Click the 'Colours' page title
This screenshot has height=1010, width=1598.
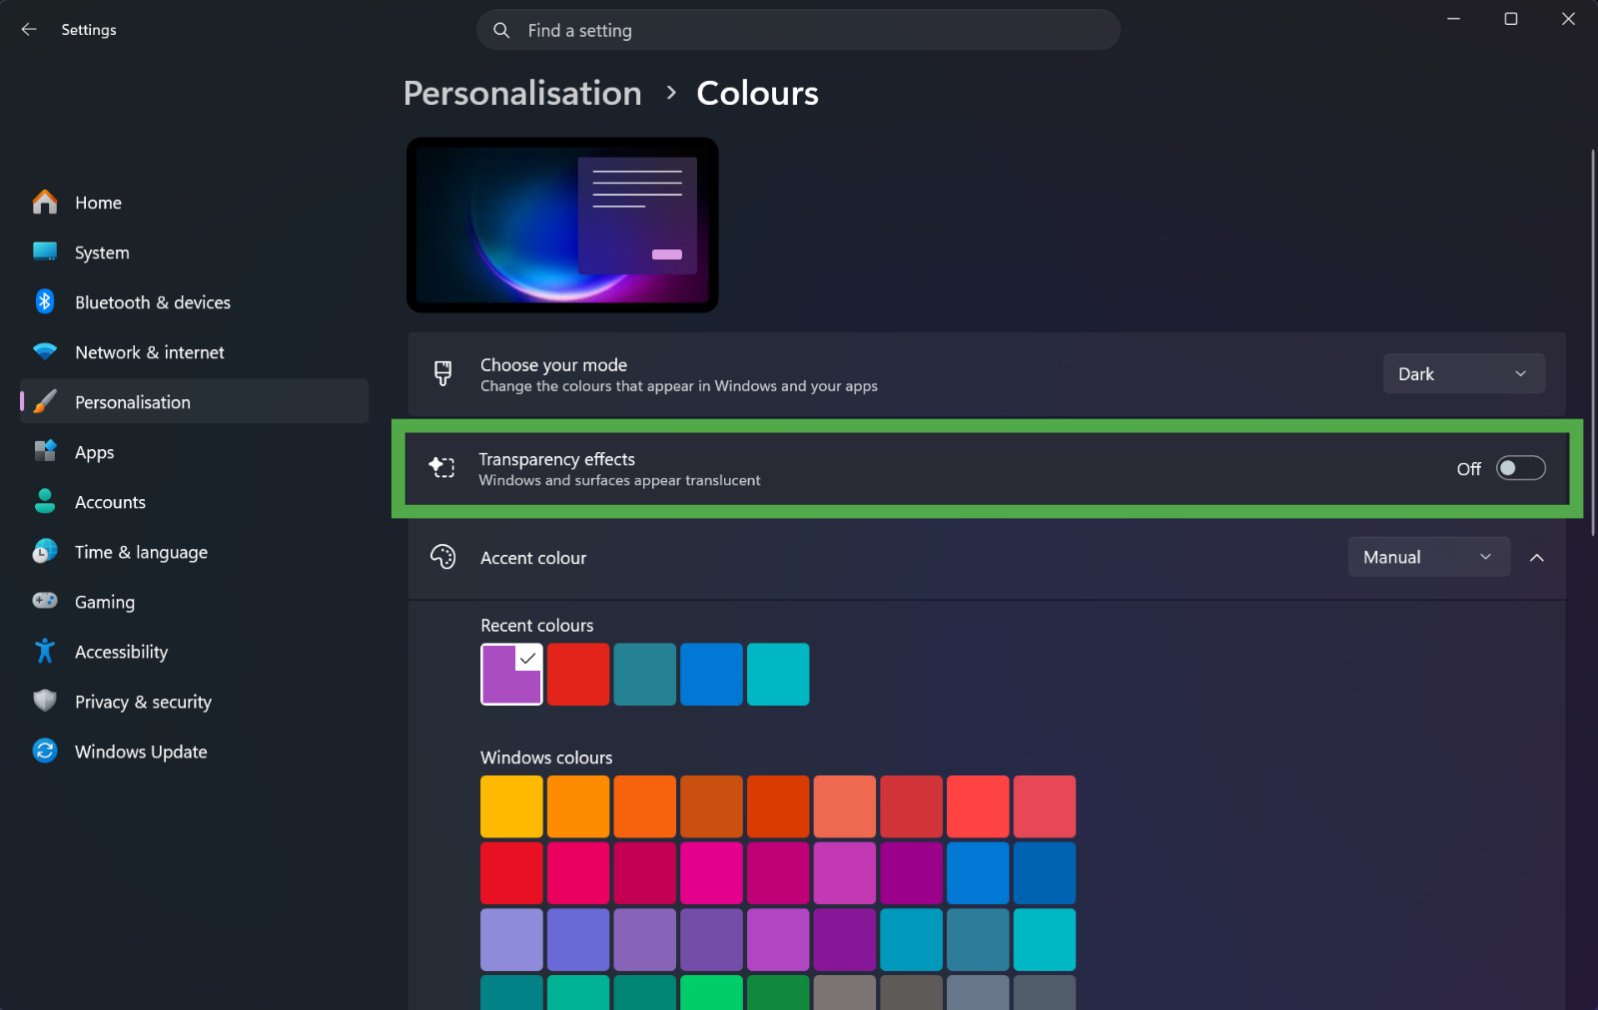tap(757, 93)
